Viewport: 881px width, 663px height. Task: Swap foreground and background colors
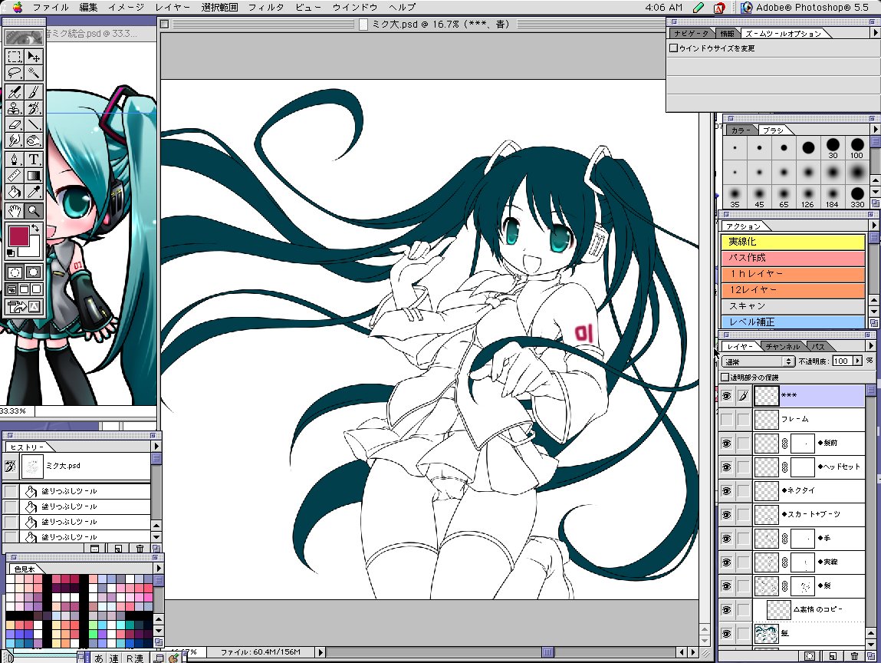tap(35, 229)
